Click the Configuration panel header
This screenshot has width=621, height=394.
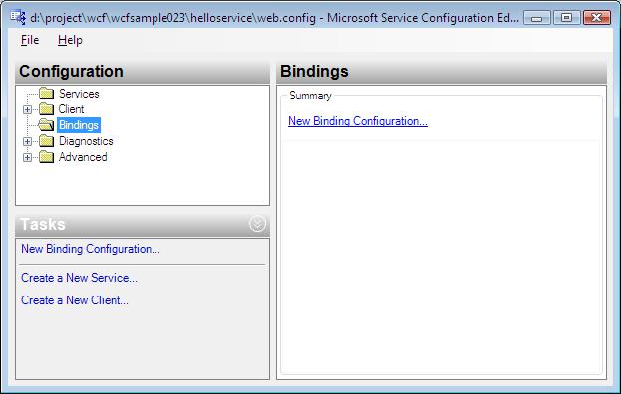click(x=143, y=72)
